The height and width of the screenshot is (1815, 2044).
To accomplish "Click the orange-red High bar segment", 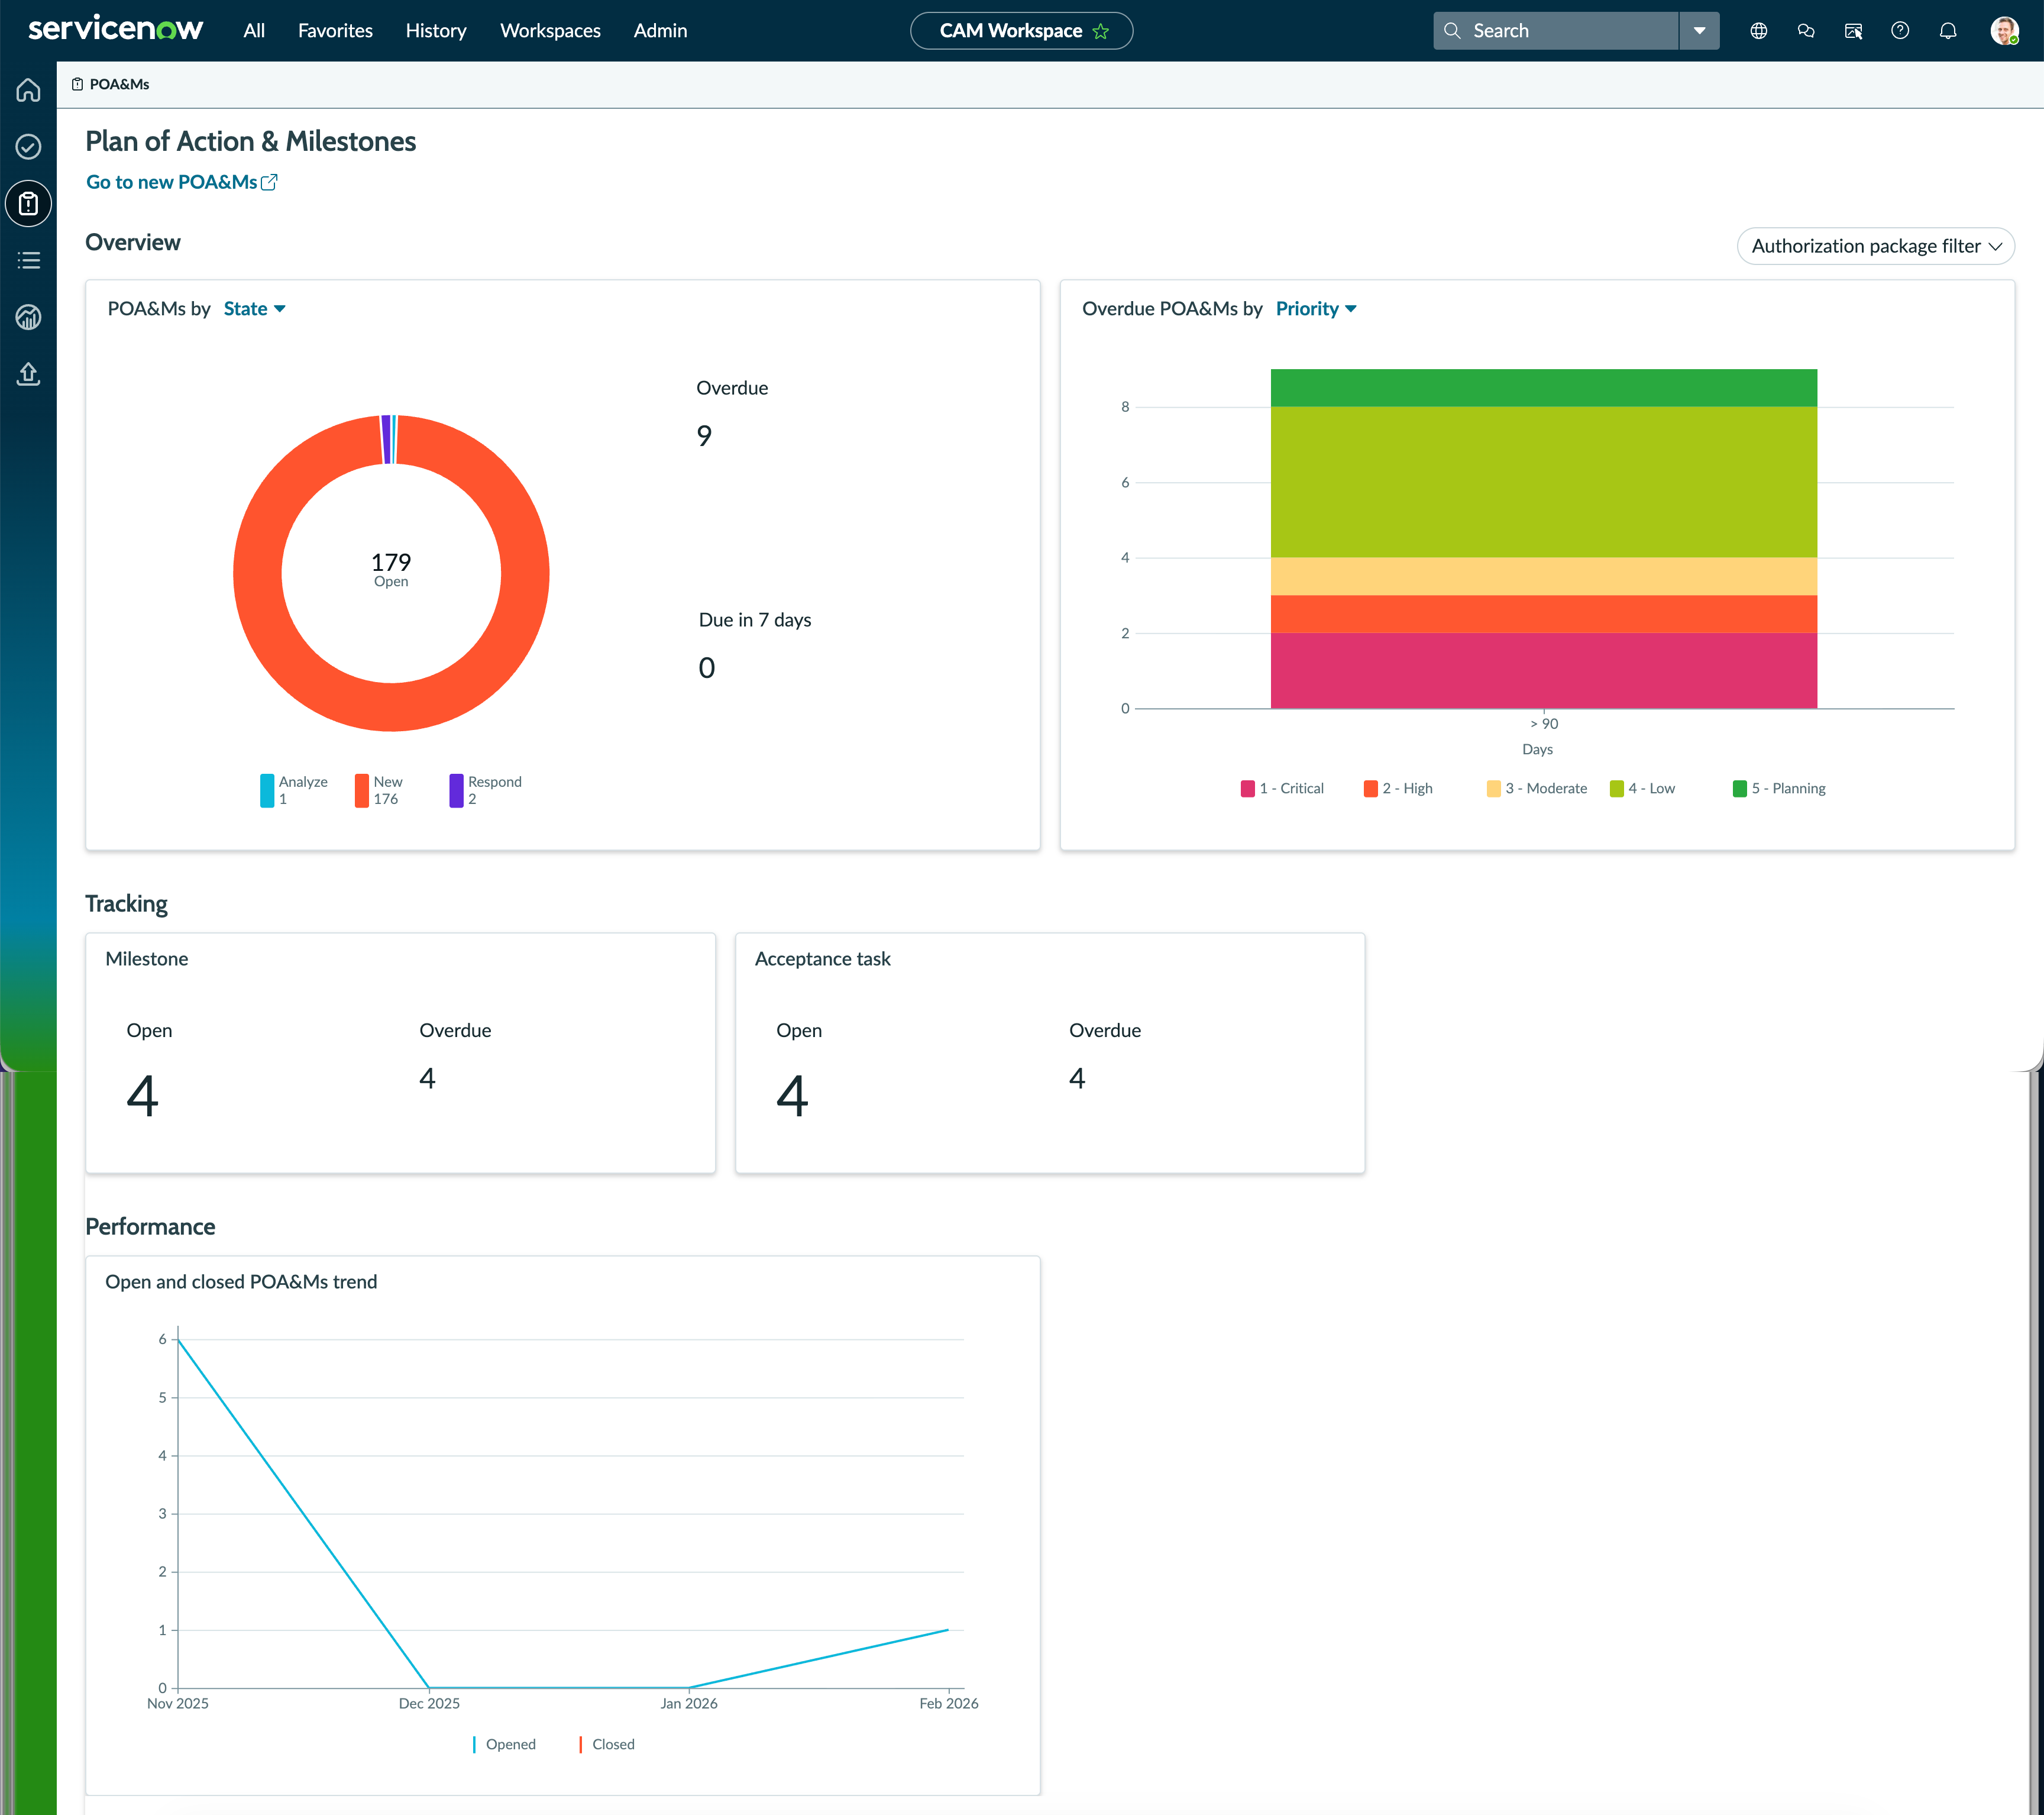I will point(1543,614).
